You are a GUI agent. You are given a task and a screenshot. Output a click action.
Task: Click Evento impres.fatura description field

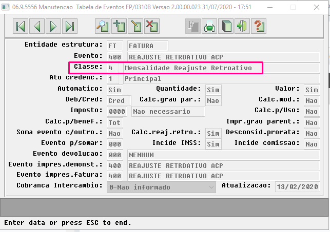pos(224,176)
